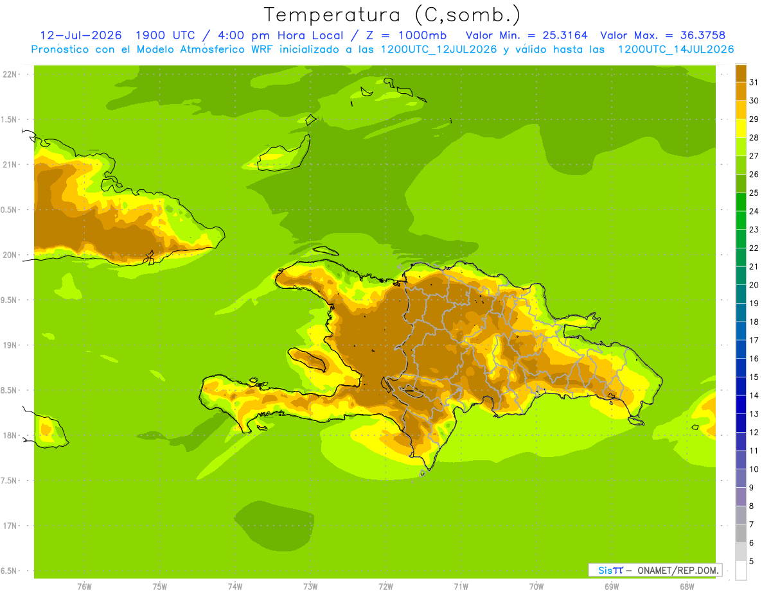Click legend value "28"

(x=754, y=137)
